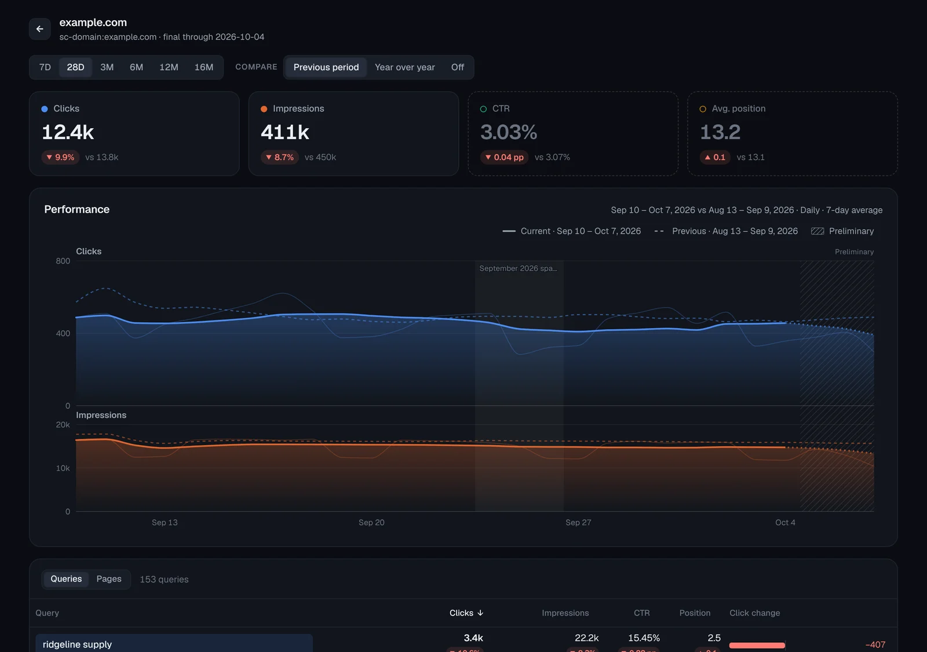Compare against Previous period
The width and height of the screenshot is (927, 652).
point(326,67)
